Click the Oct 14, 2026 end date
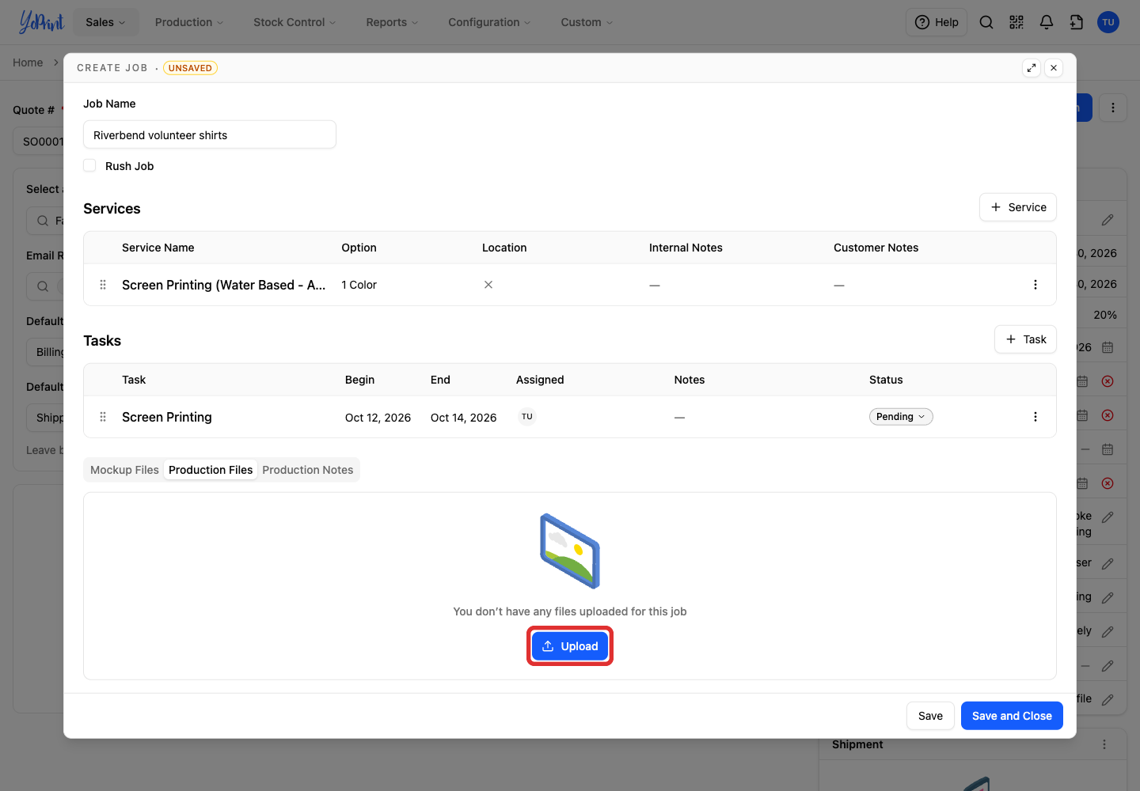1140x791 pixels. point(463,418)
